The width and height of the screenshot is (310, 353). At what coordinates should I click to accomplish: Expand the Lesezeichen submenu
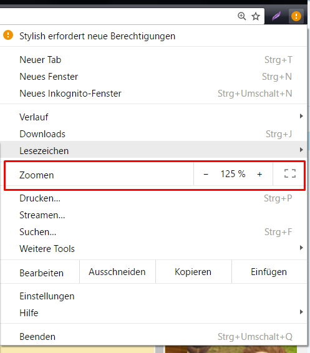153,150
